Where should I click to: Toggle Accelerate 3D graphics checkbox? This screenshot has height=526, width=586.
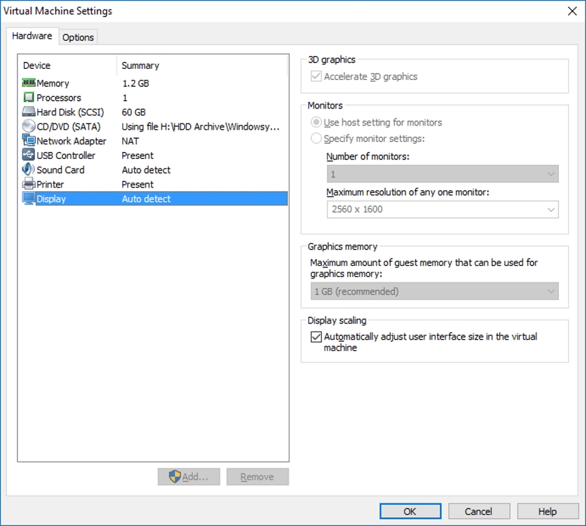316,77
